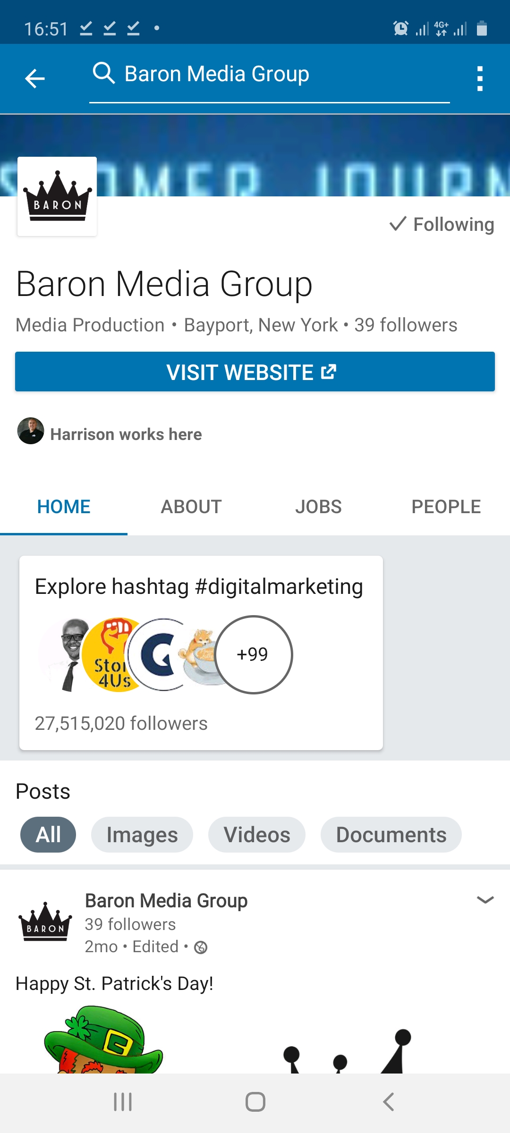
Task: Open the Baron crown company logo
Action: [x=57, y=196]
